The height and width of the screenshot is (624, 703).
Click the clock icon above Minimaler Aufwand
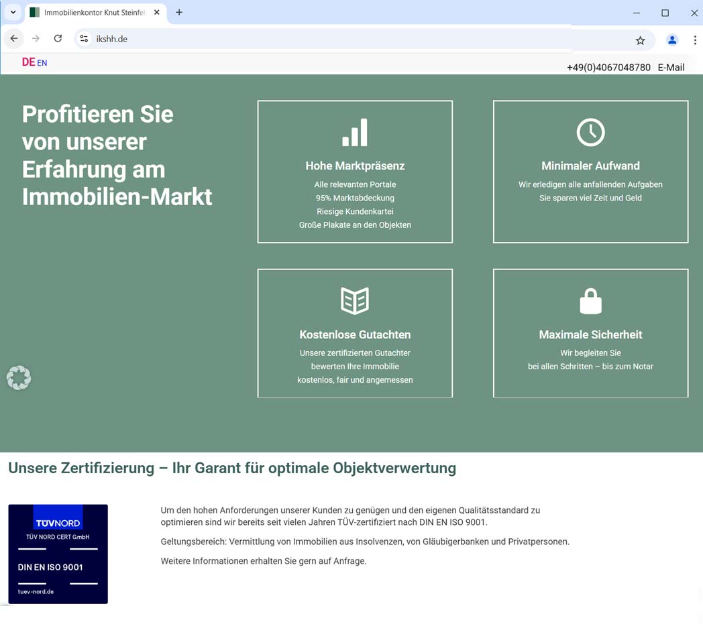[x=590, y=133]
